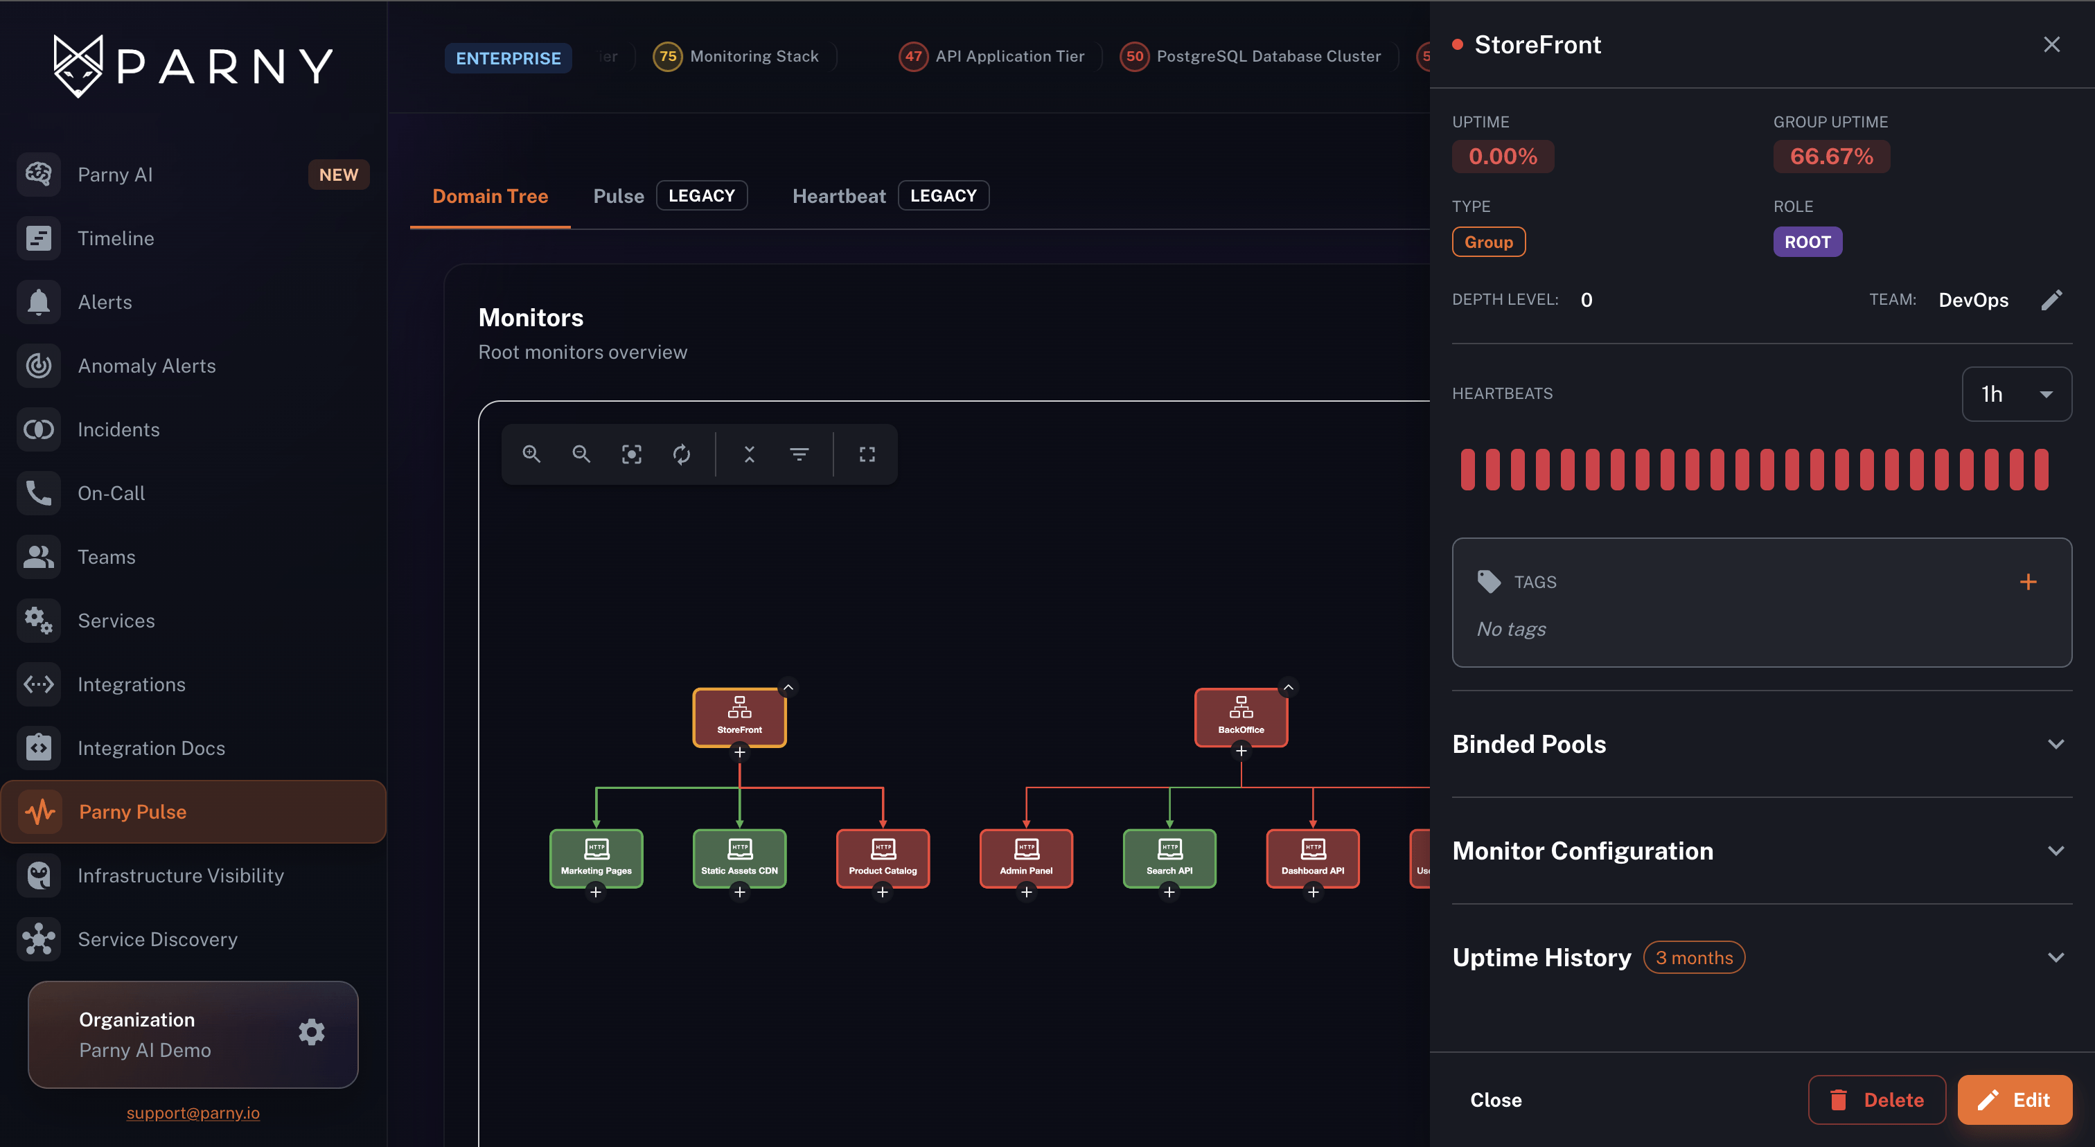Collapse the BackOffice node children
This screenshot has height=1147, width=2095.
1288,687
